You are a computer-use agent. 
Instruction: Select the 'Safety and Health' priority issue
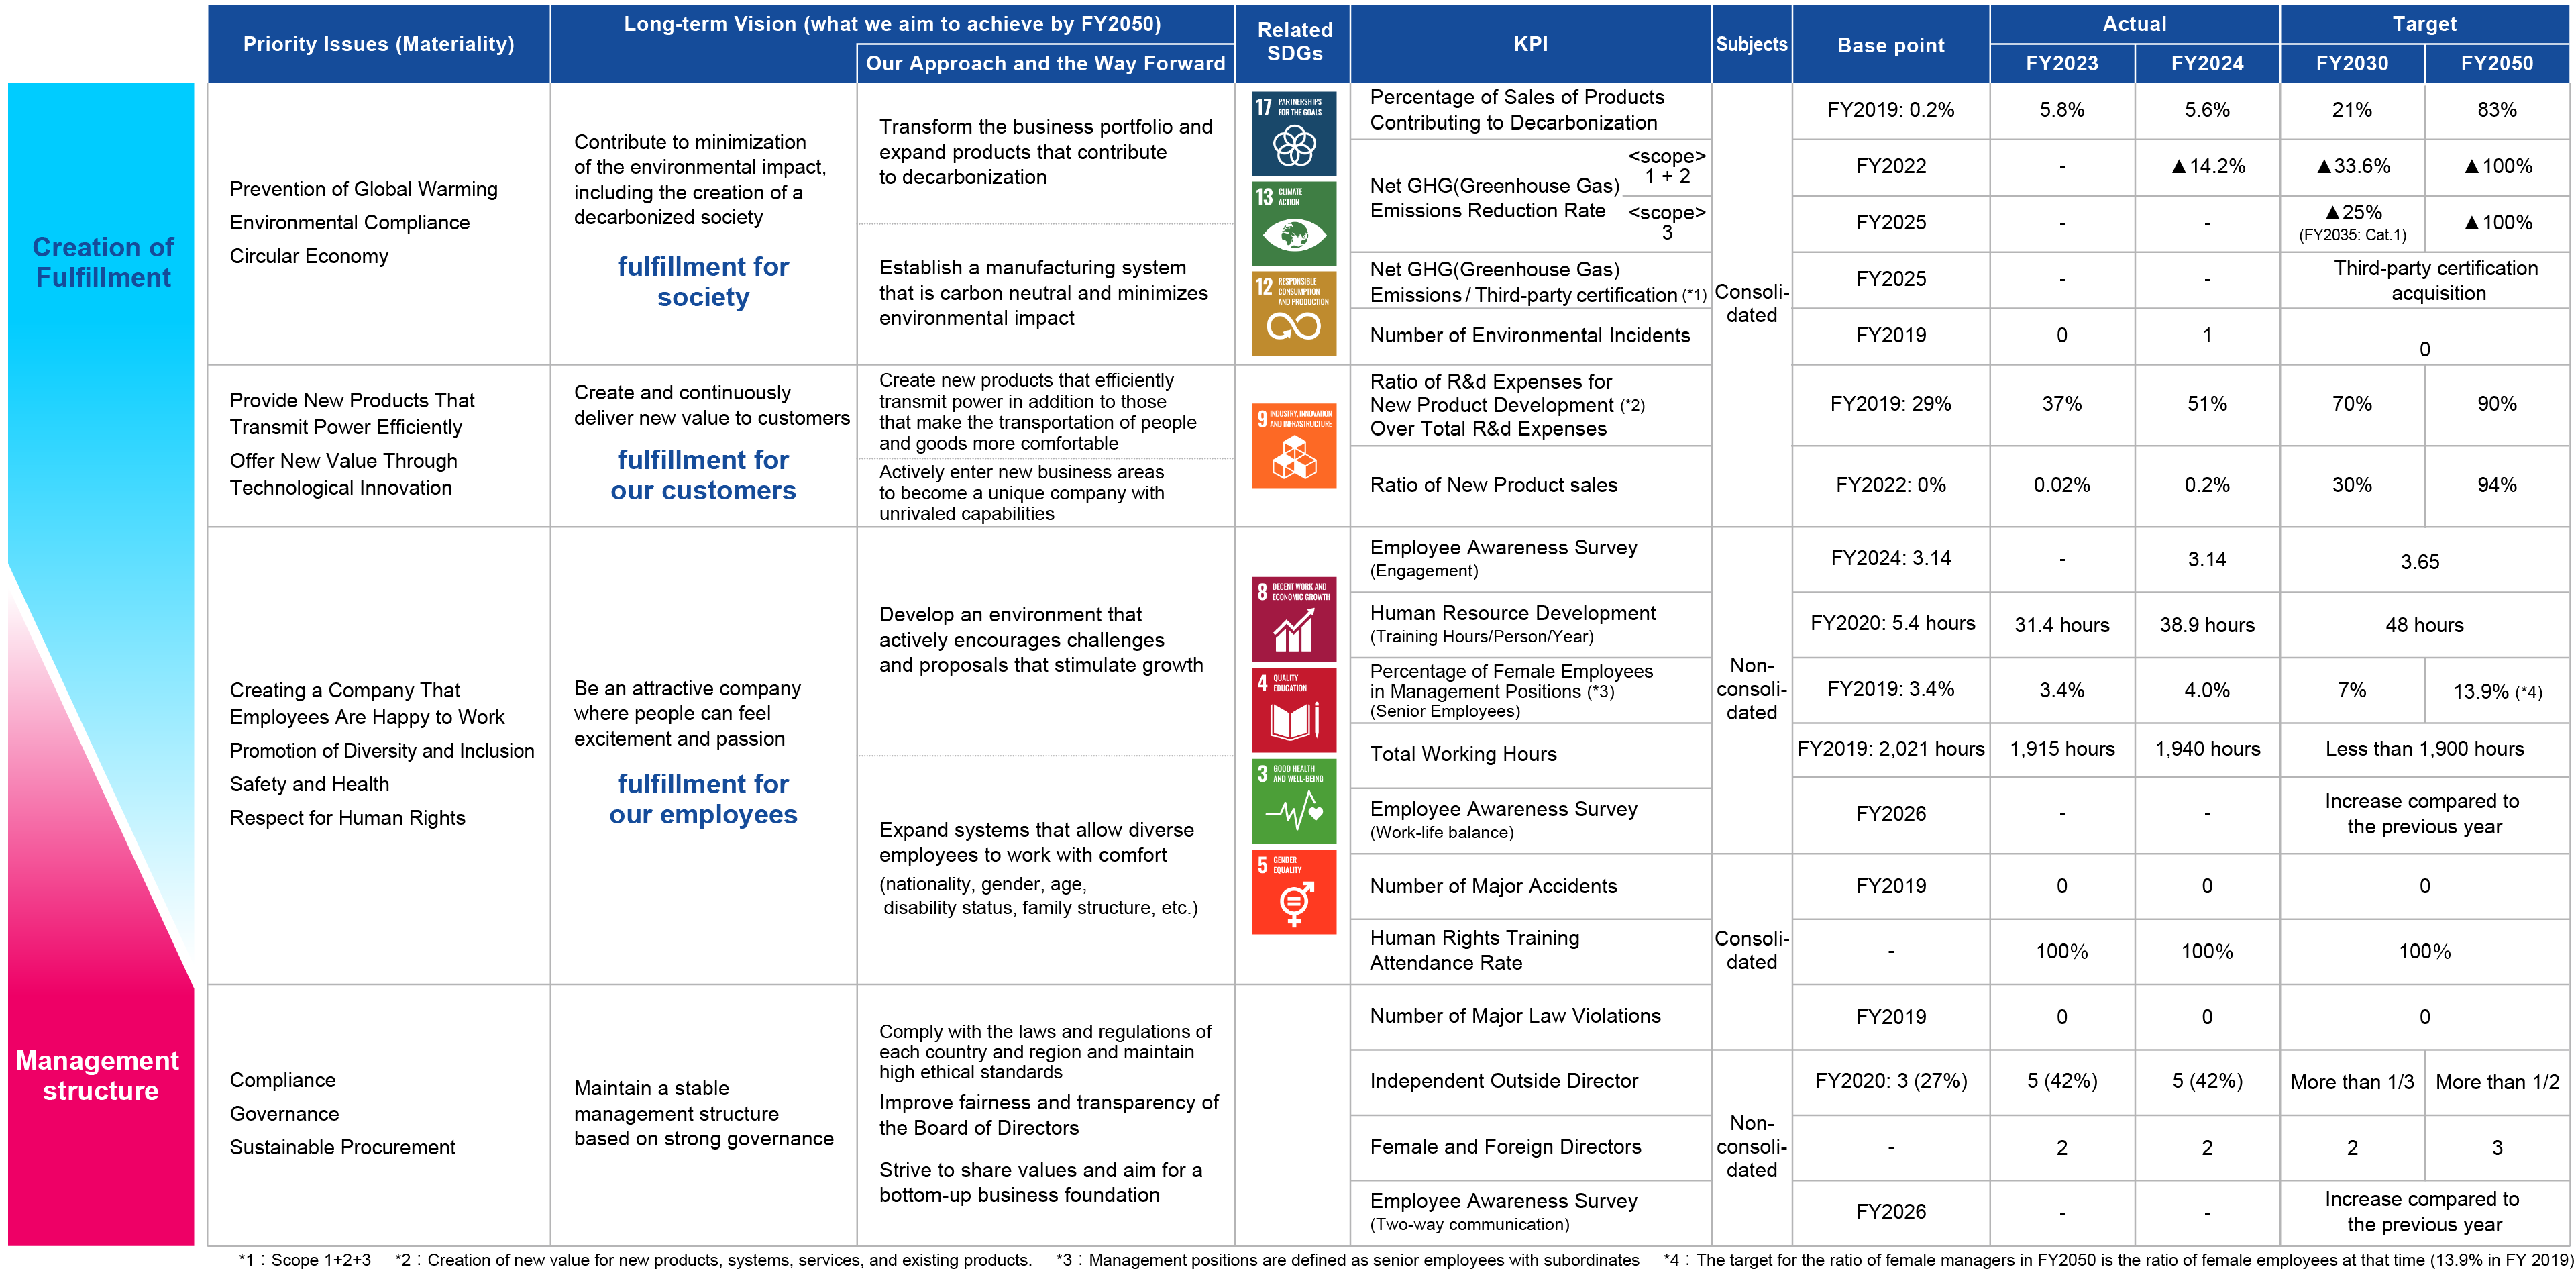tap(309, 784)
